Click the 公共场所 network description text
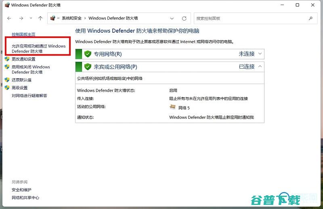This screenshot has width=323, height=209. 109,78
